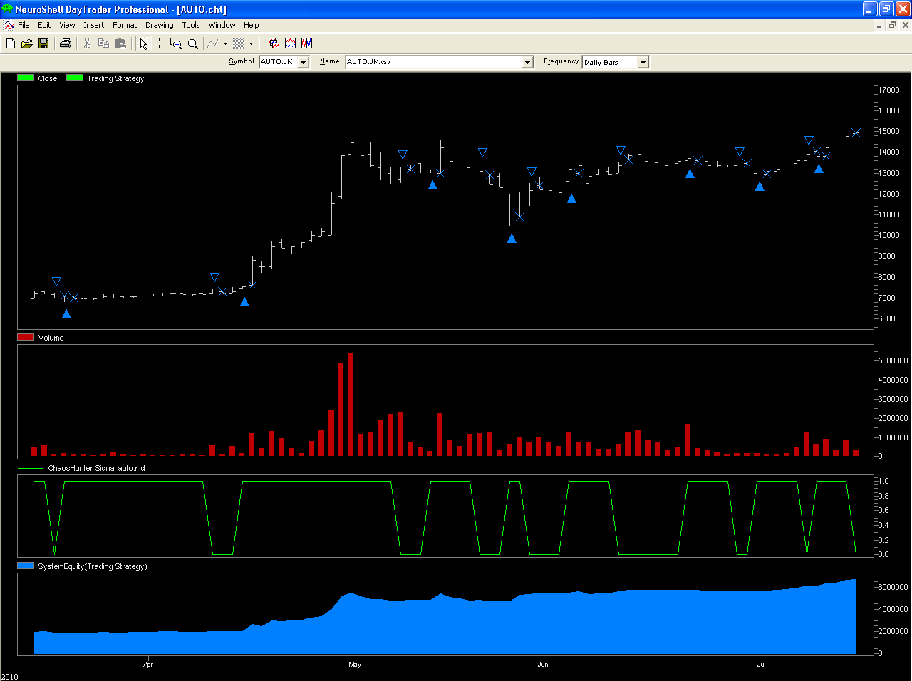Save the chart with floppy disk icon
Viewport: 912px width, 681px height.
point(43,43)
